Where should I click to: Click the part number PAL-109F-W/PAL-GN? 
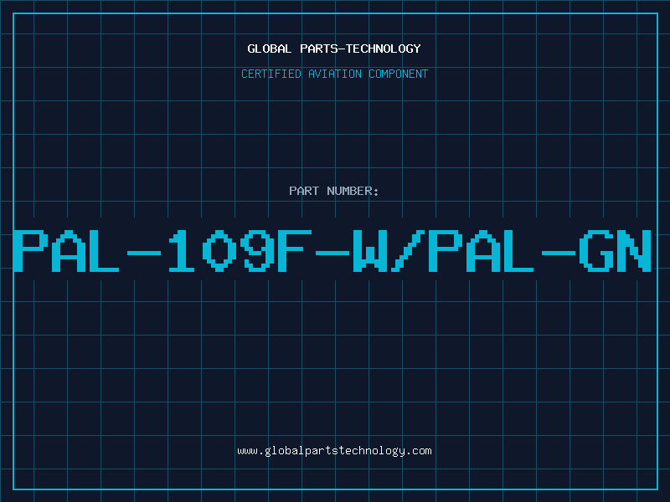(x=332, y=251)
